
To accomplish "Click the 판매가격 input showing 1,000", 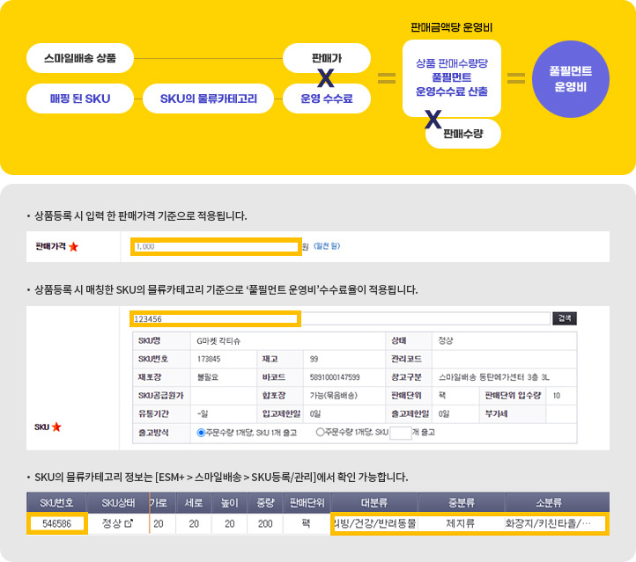I will tap(216, 246).
